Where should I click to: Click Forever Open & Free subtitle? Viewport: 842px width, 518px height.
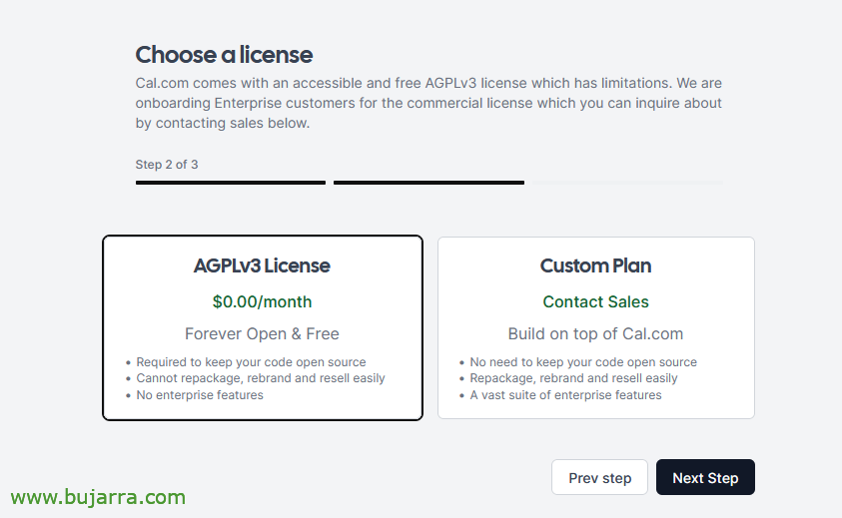[262, 334]
